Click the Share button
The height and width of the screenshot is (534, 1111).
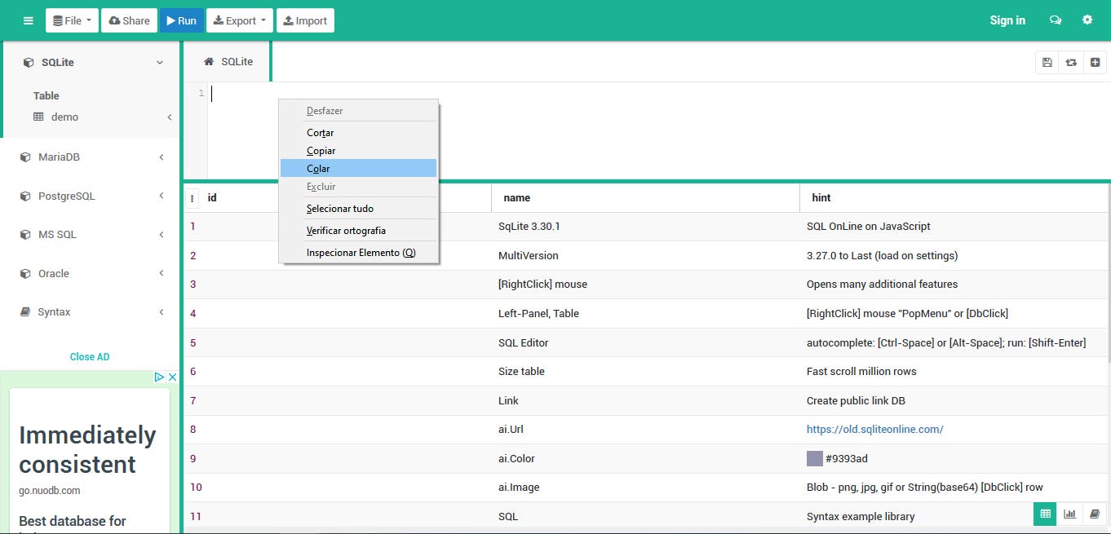[129, 20]
